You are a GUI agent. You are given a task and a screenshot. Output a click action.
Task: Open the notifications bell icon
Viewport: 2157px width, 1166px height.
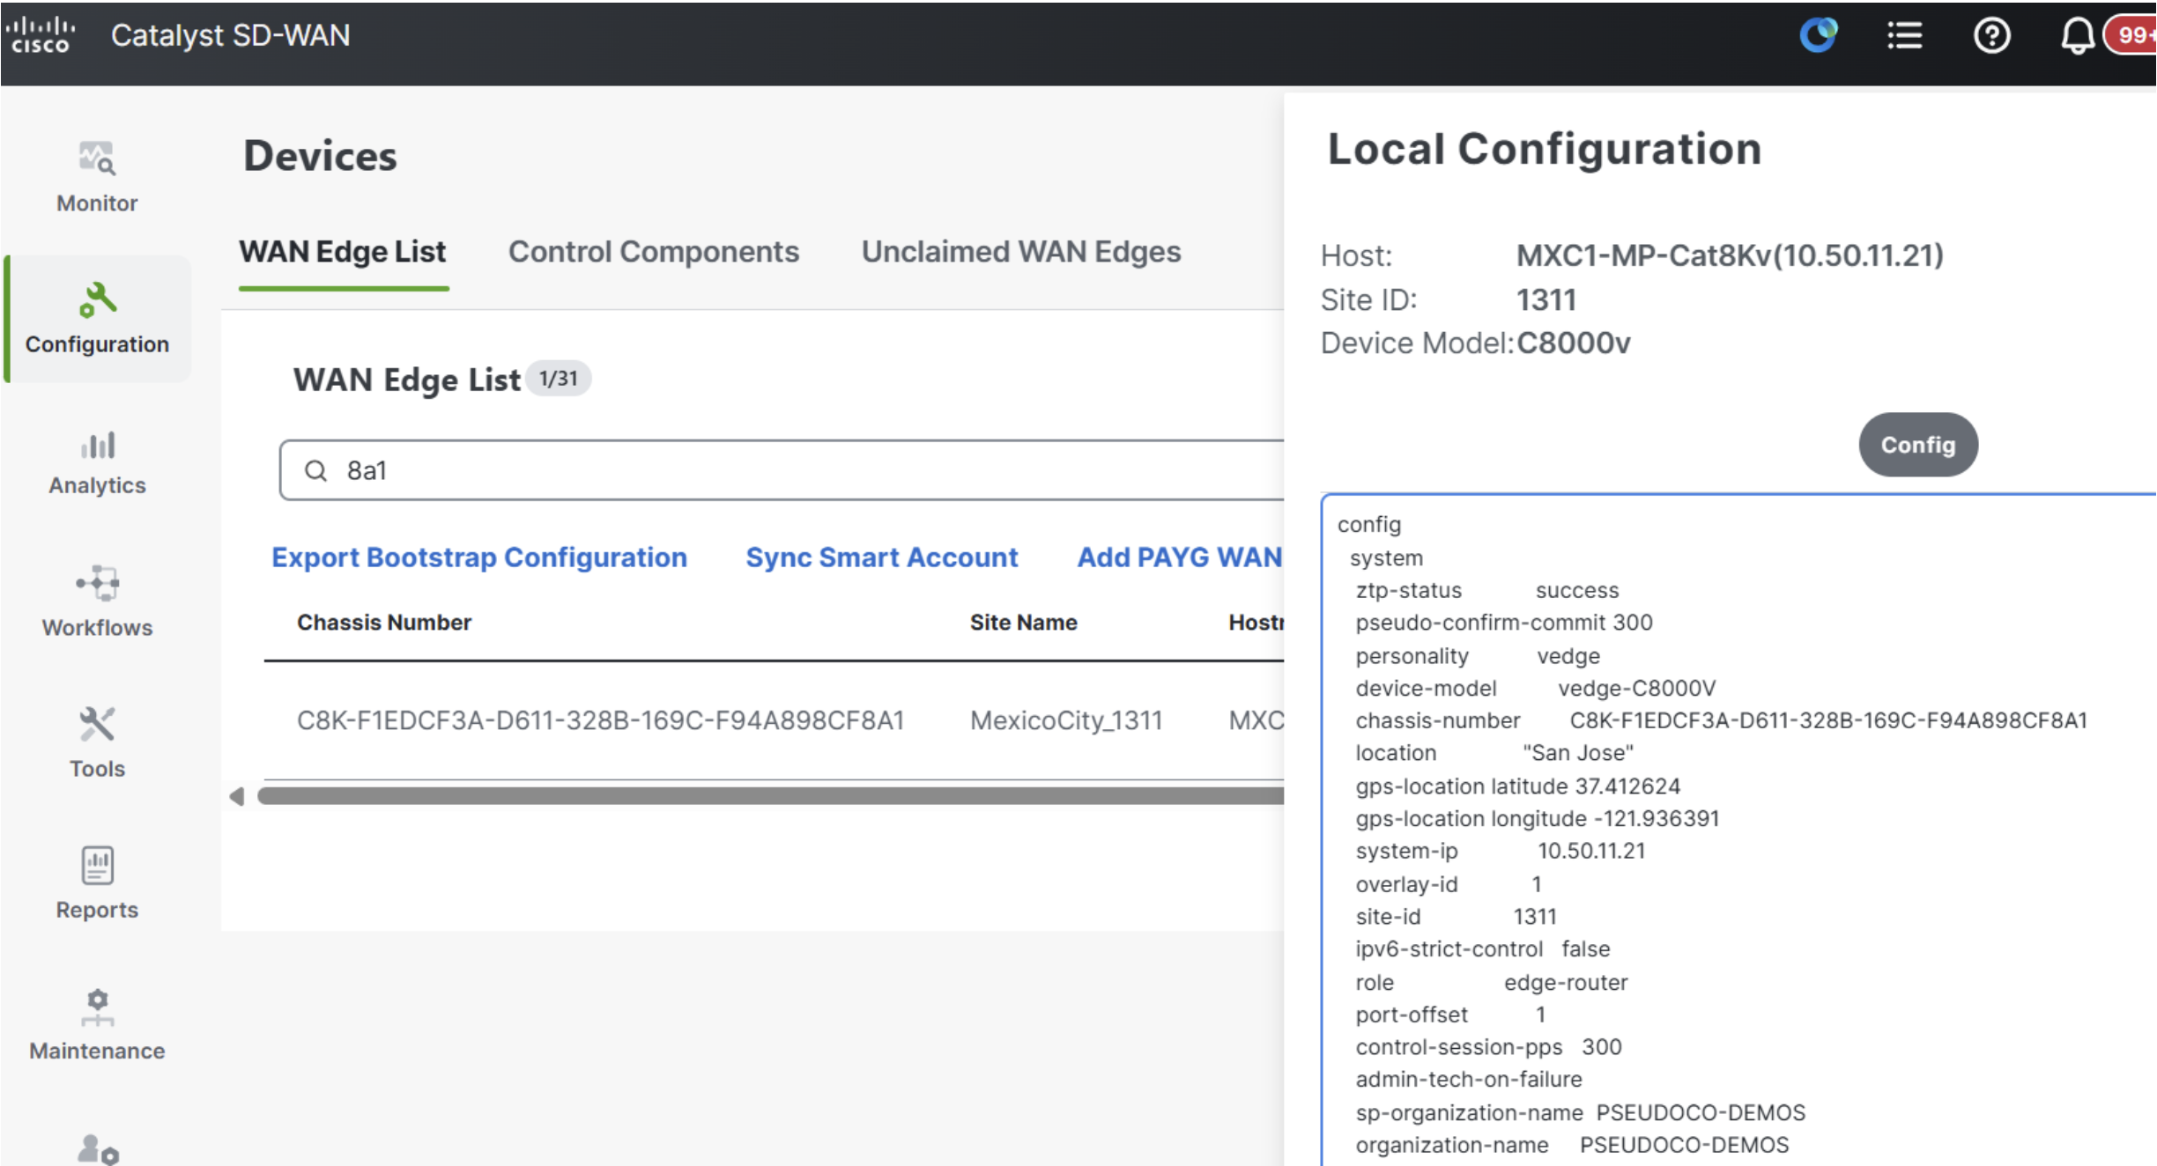click(2077, 36)
